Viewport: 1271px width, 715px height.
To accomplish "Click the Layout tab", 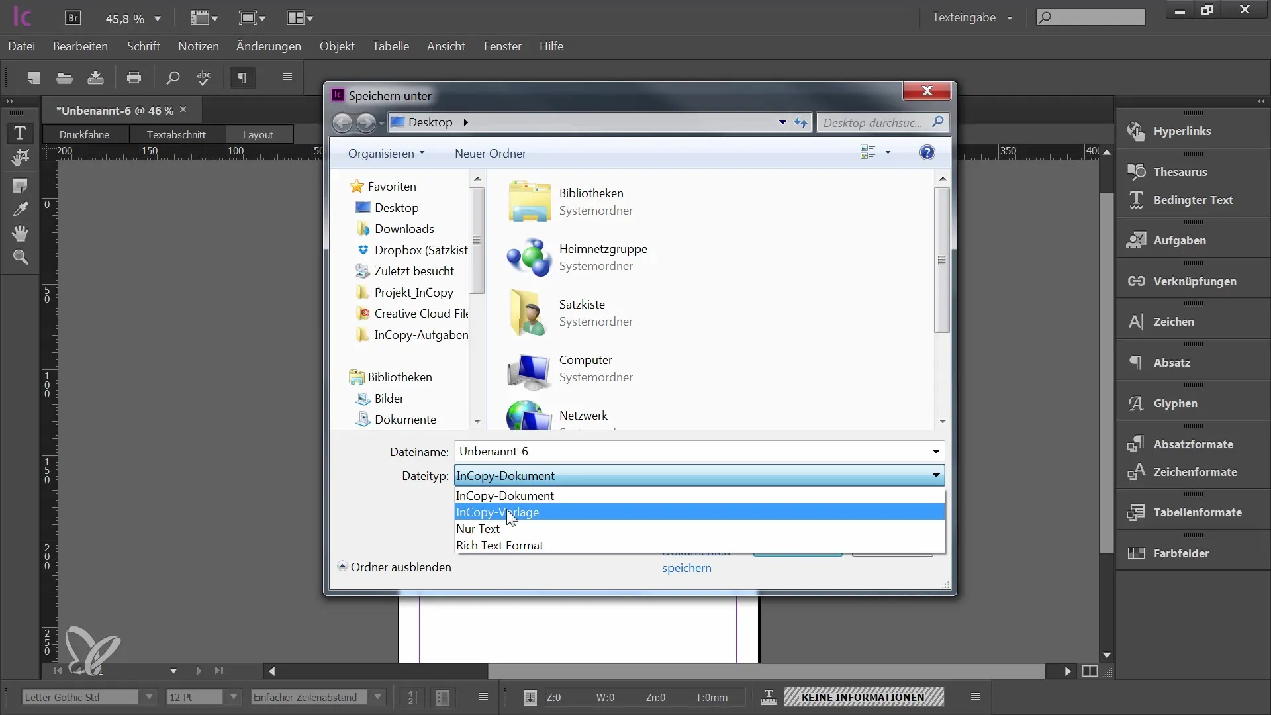I will 258,134.
